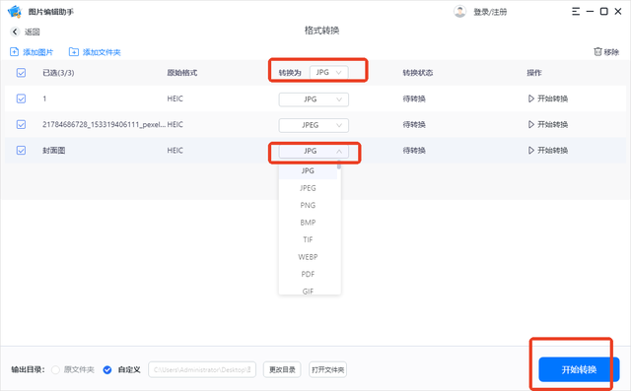This screenshot has width=631, height=391.
Task: Click the file name 封面图
Action: click(x=54, y=151)
